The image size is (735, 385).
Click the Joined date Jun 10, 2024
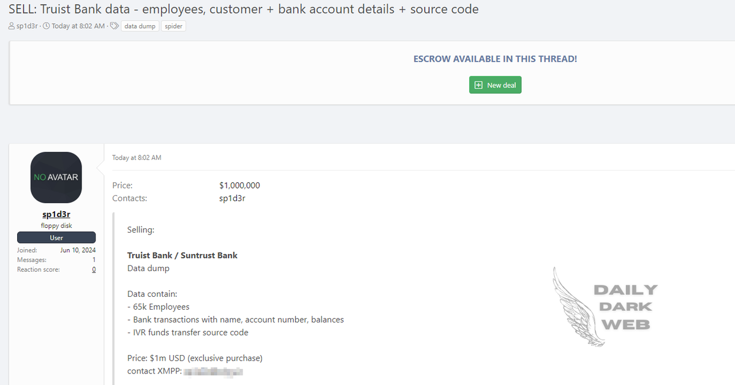78,250
